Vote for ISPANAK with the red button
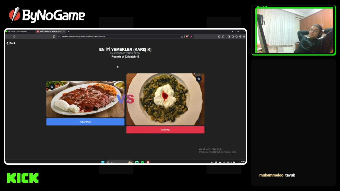 click(165, 130)
